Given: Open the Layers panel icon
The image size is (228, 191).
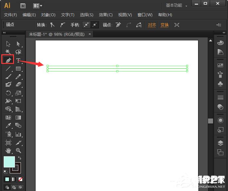Looking at the screenshot, I should tap(220, 143).
